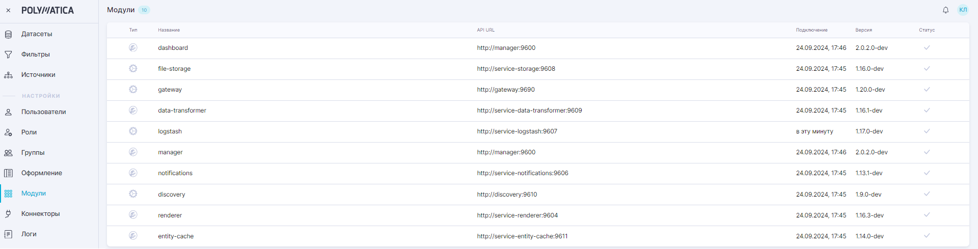978x249 pixels.
Task: Click the gear type icon for file-storage
Action: coord(133,68)
